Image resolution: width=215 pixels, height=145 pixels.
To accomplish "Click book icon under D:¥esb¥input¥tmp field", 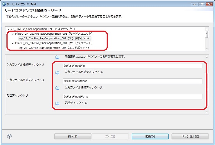I will pyautogui.click(x=57, y=103).
